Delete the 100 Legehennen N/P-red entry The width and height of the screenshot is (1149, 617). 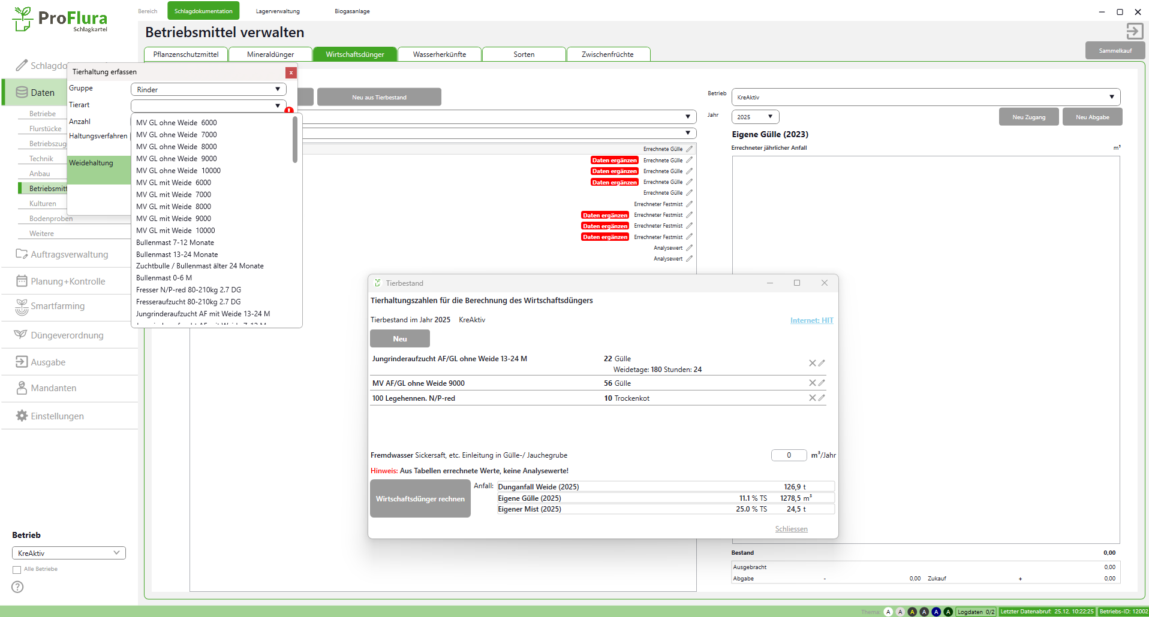812,398
